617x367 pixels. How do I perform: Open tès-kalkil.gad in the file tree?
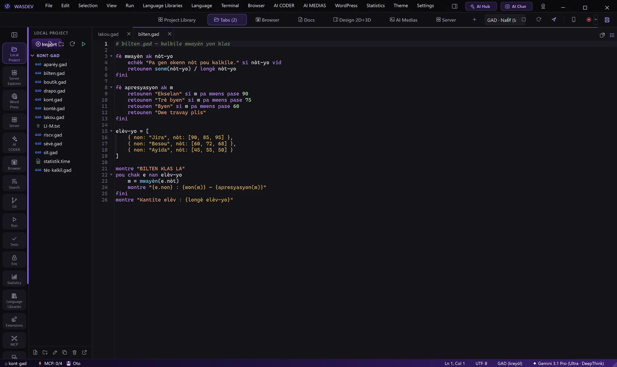pos(57,170)
